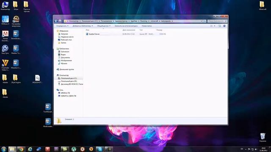
Task: Sort by Дата изменения column header
Action: [x=129, y=30]
